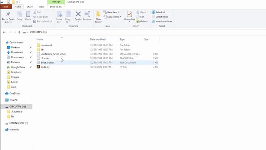Screen dimensions: 266x150
Task: Open the recent locations dropdown arrow
Action: click(15, 32)
